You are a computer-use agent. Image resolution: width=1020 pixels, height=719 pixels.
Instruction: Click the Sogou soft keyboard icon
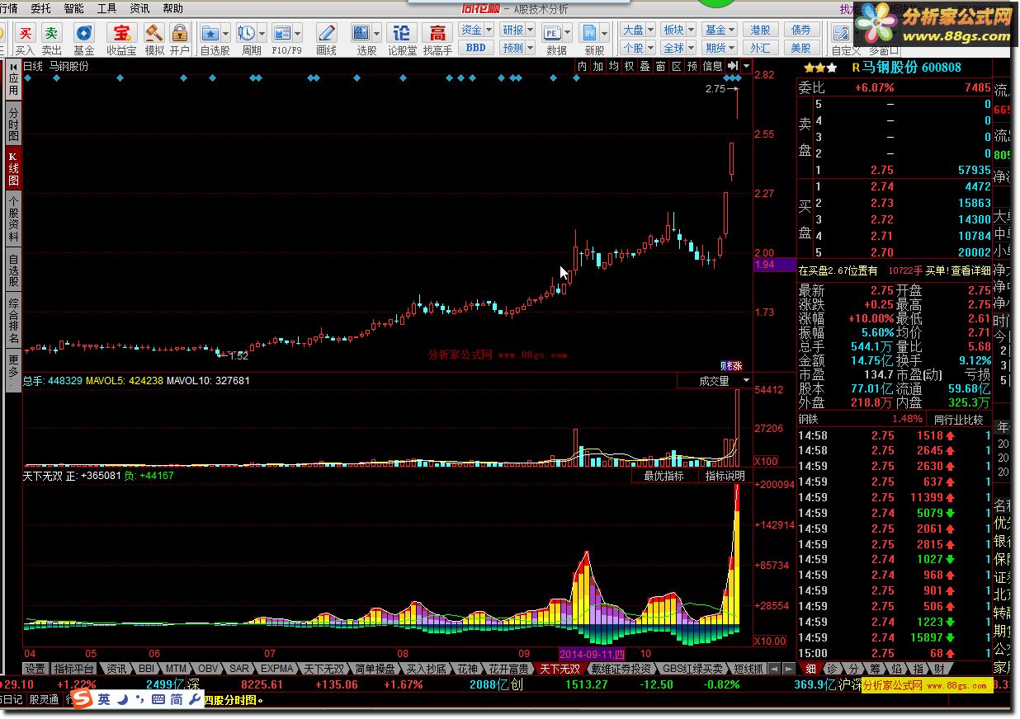pos(158,699)
